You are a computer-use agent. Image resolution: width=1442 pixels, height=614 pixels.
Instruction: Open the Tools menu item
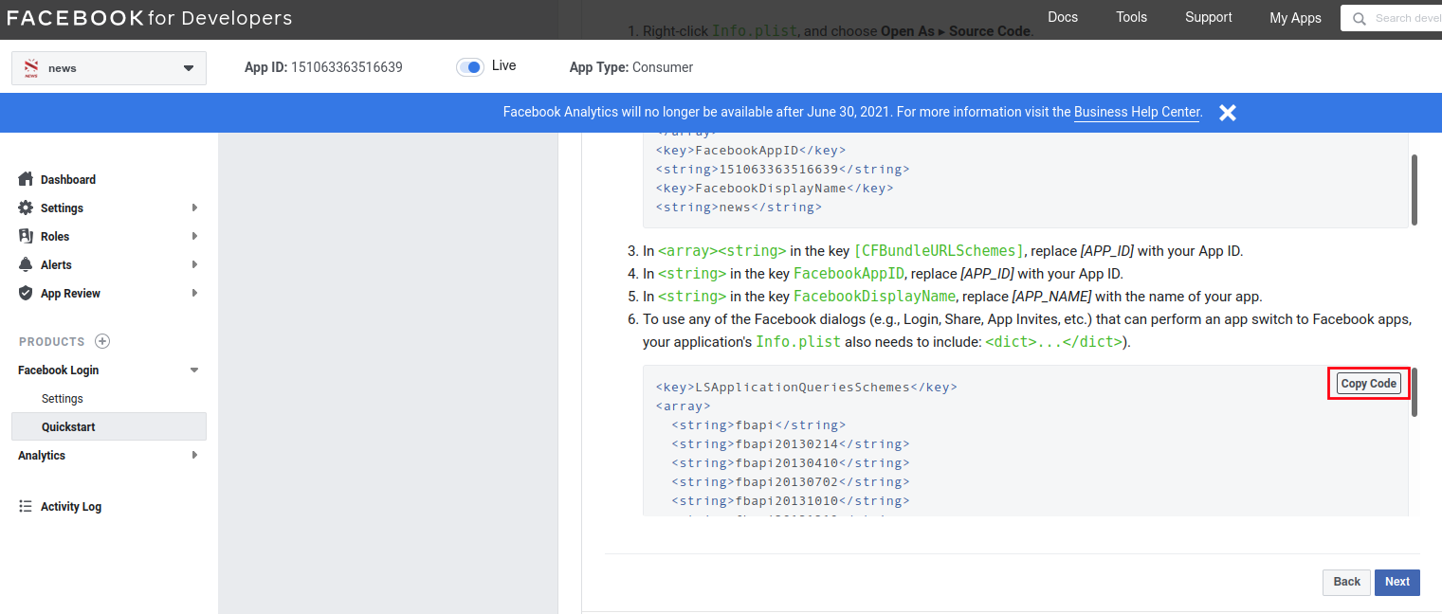1131,17
